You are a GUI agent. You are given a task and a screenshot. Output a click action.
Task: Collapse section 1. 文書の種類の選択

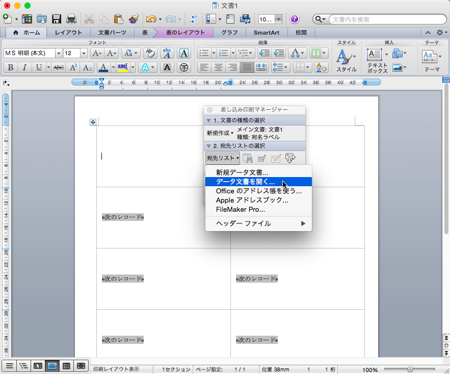pyautogui.click(x=208, y=120)
